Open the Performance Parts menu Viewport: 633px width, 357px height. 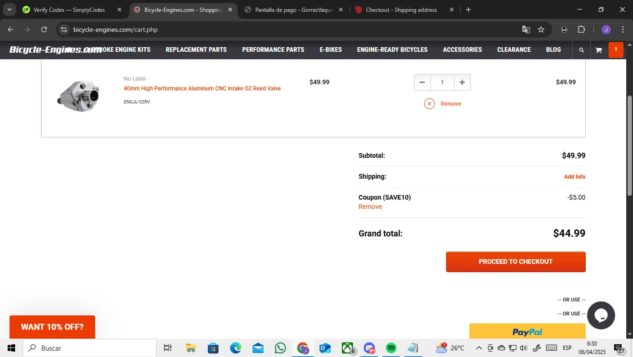(x=273, y=50)
